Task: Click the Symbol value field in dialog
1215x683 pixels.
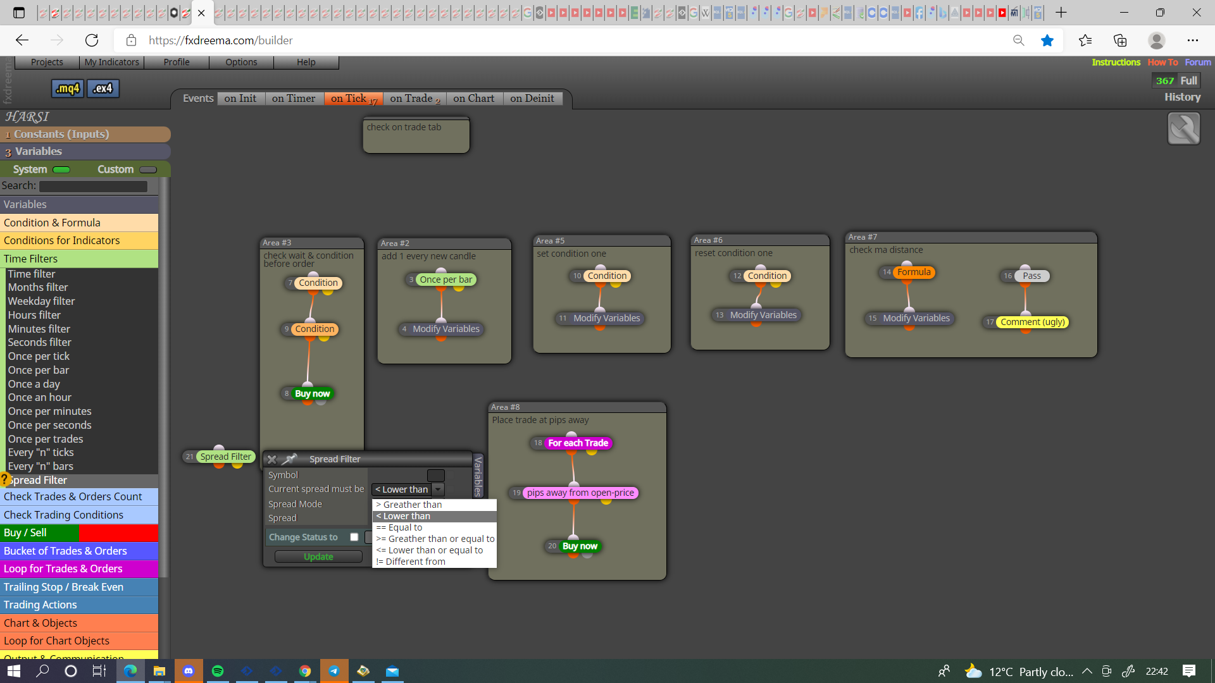Action: (x=435, y=475)
